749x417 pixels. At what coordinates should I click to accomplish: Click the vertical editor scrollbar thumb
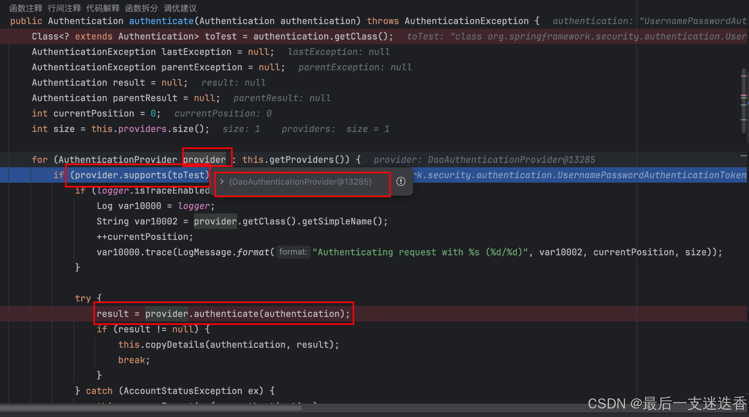(x=744, y=101)
